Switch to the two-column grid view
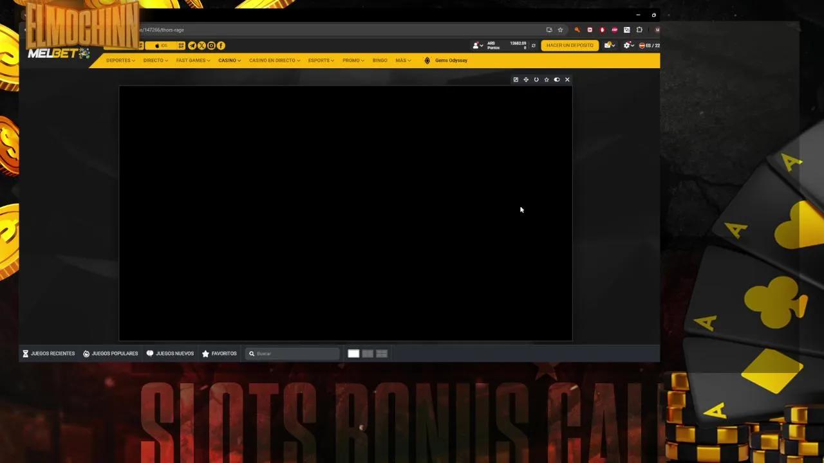The width and height of the screenshot is (824, 463). coord(367,353)
